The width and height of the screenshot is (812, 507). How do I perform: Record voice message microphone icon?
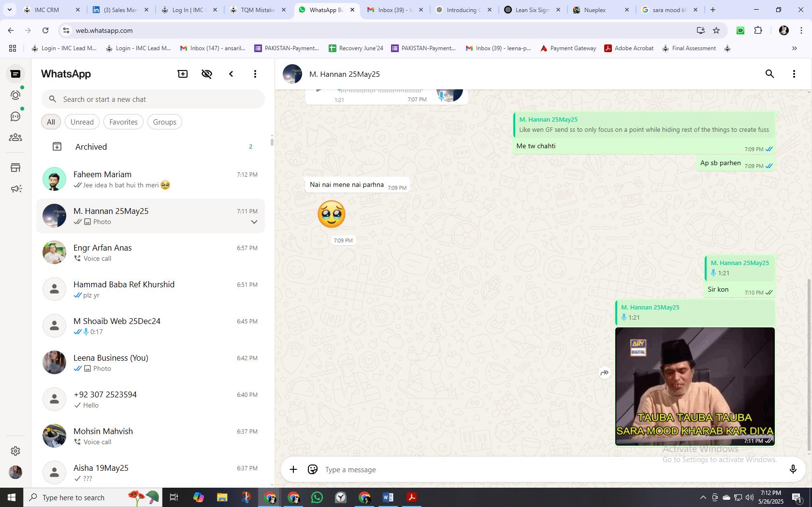(x=793, y=469)
